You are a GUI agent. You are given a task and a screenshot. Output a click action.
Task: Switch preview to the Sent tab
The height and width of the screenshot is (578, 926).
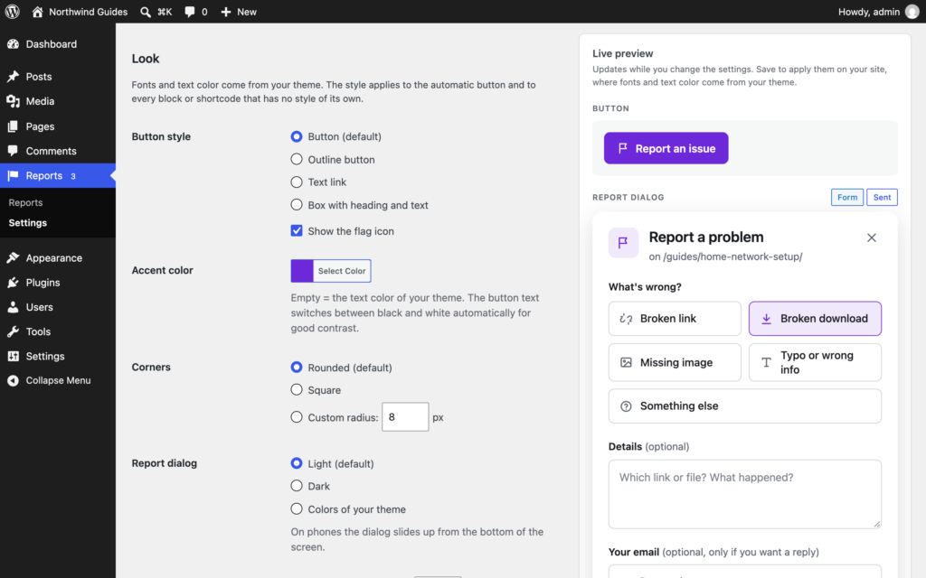882,197
